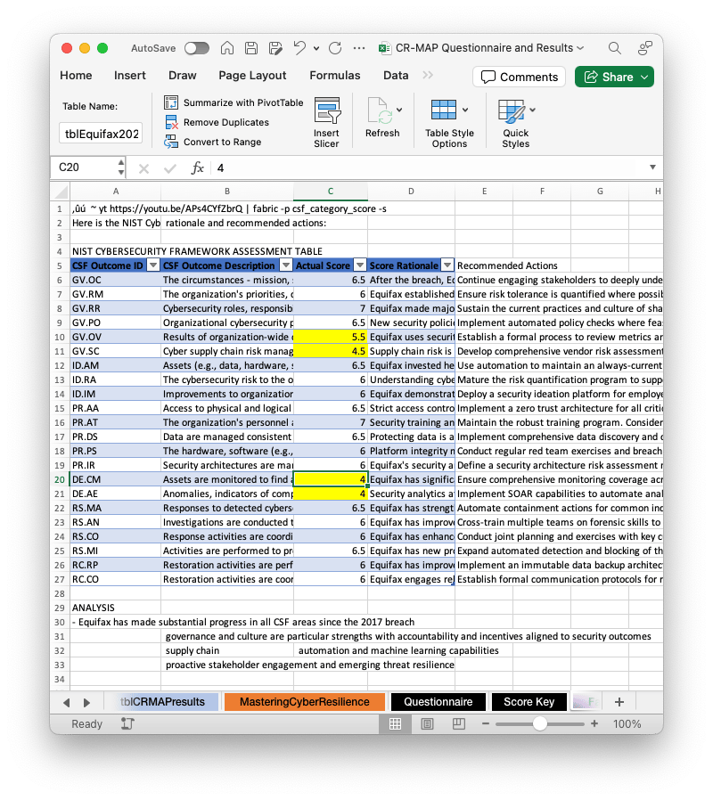Open the CSF Outcome ID filter dropdown
Screen dimensions: 713x800
pos(153,265)
